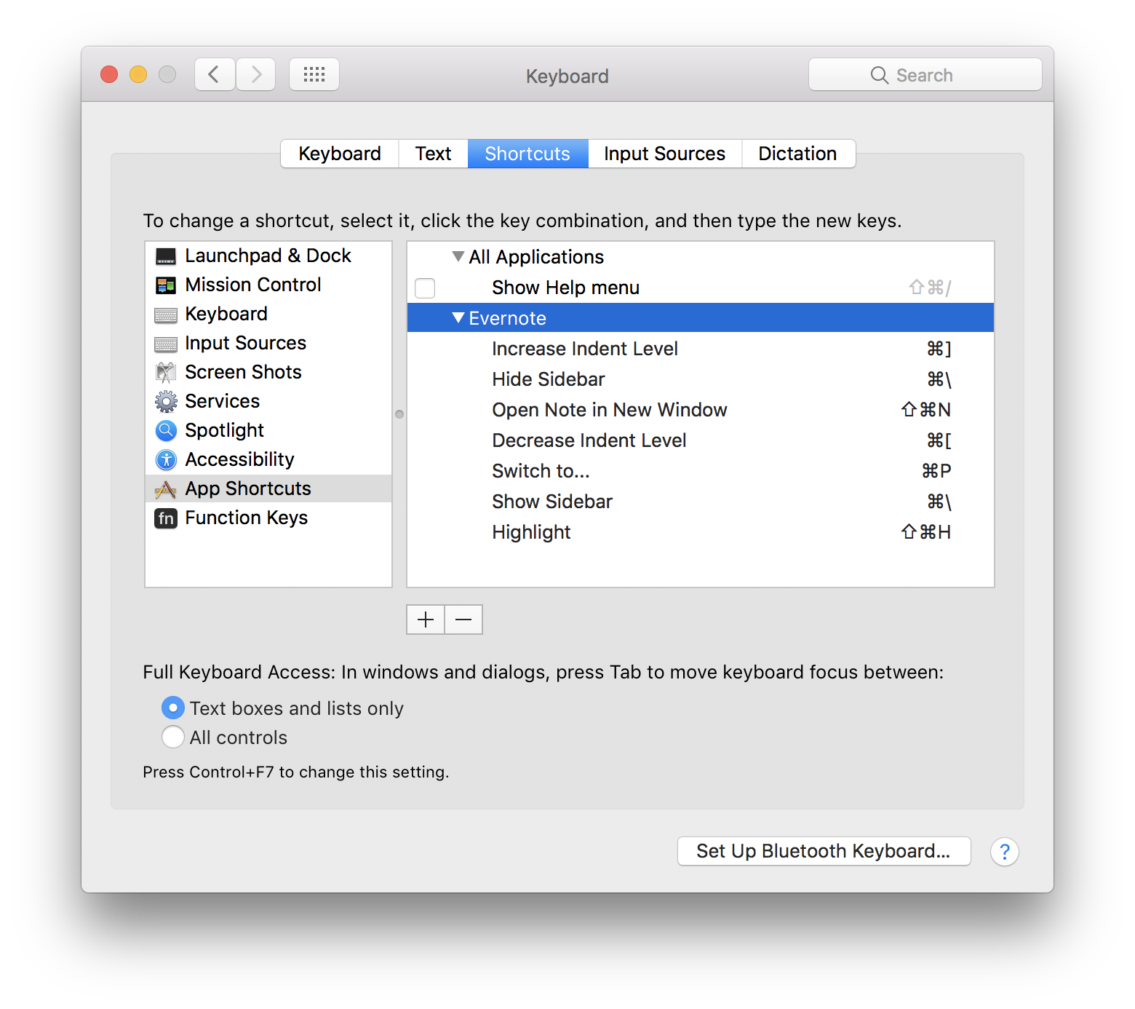
Task: Select Open Note in New Window row
Action: 701,410
